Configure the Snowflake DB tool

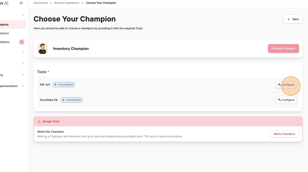point(286,100)
